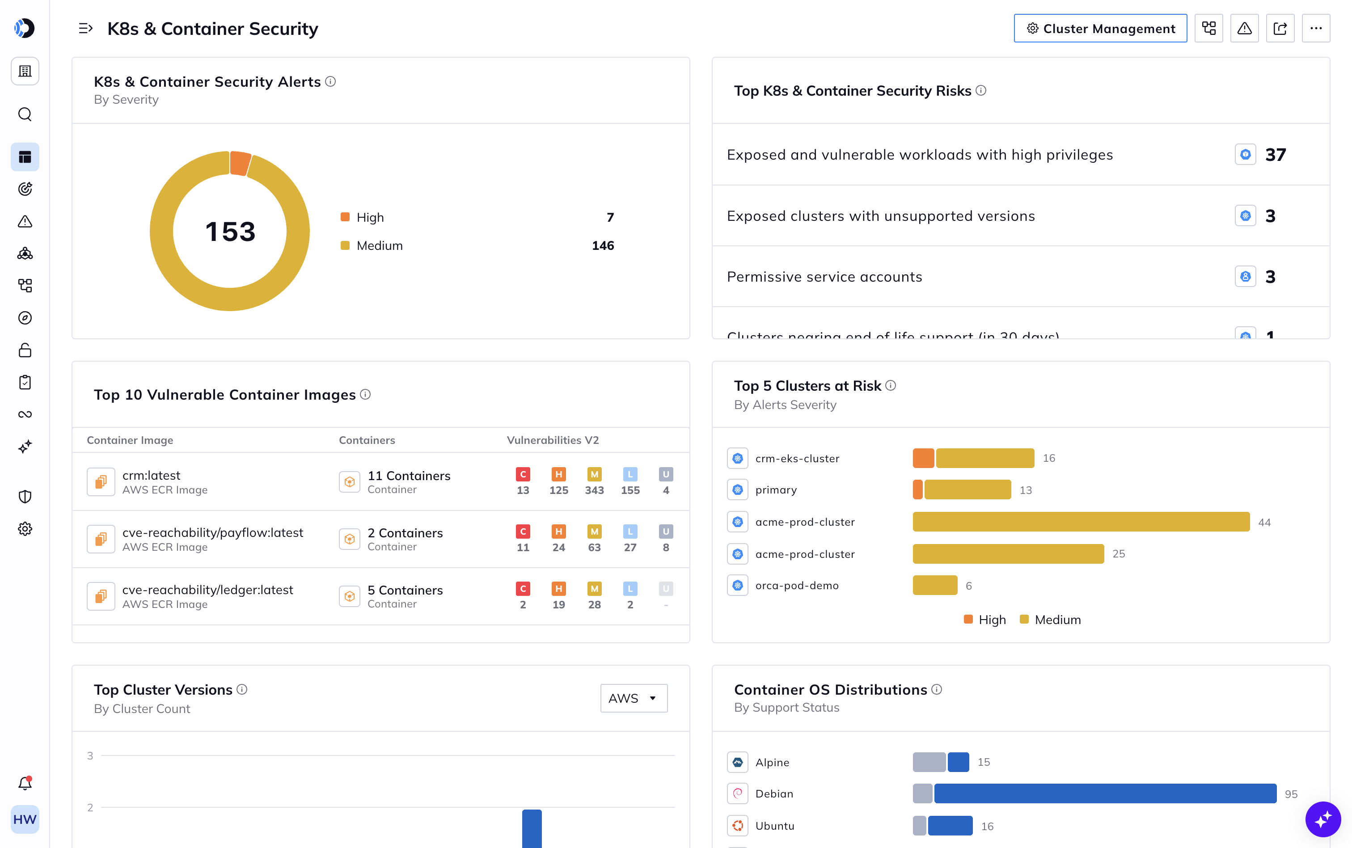This screenshot has width=1352, height=848.
Task: Open the infinity shift-left icon in the sidebar
Action: [x=25, y=414]
